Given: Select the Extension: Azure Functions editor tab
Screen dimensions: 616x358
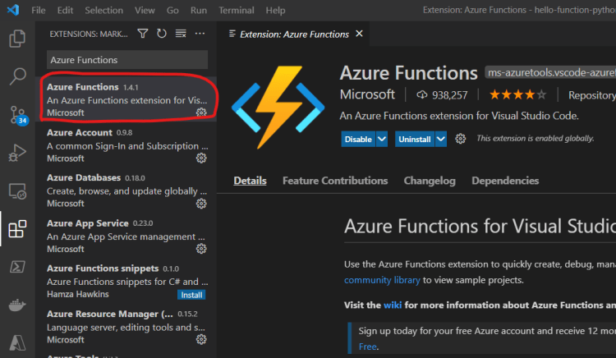Looking at the screenshot, I should coord(294,34).
